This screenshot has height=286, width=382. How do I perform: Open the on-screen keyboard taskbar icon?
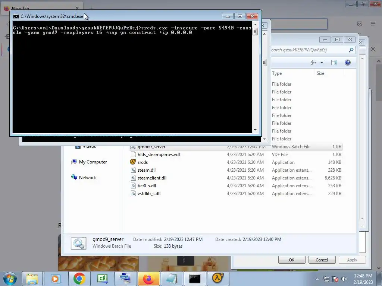click(125, 279)
